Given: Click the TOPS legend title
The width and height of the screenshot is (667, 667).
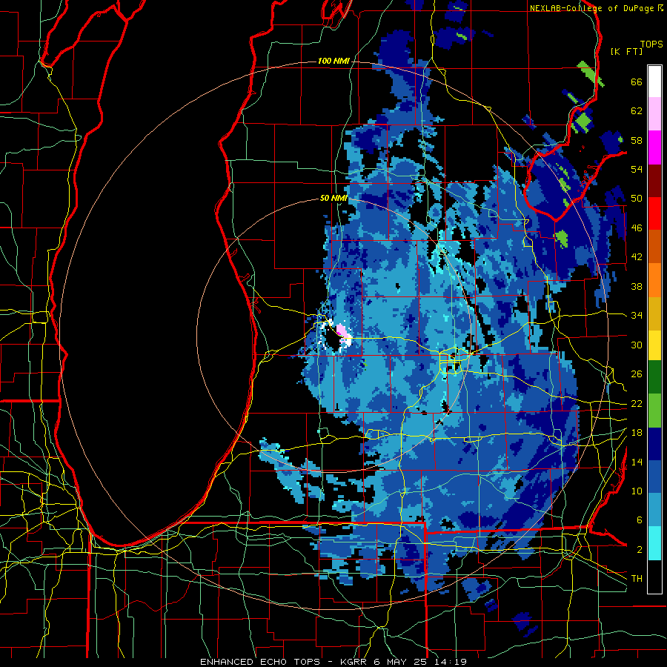Looking at the screenshot, I should [x=651, y=44].
